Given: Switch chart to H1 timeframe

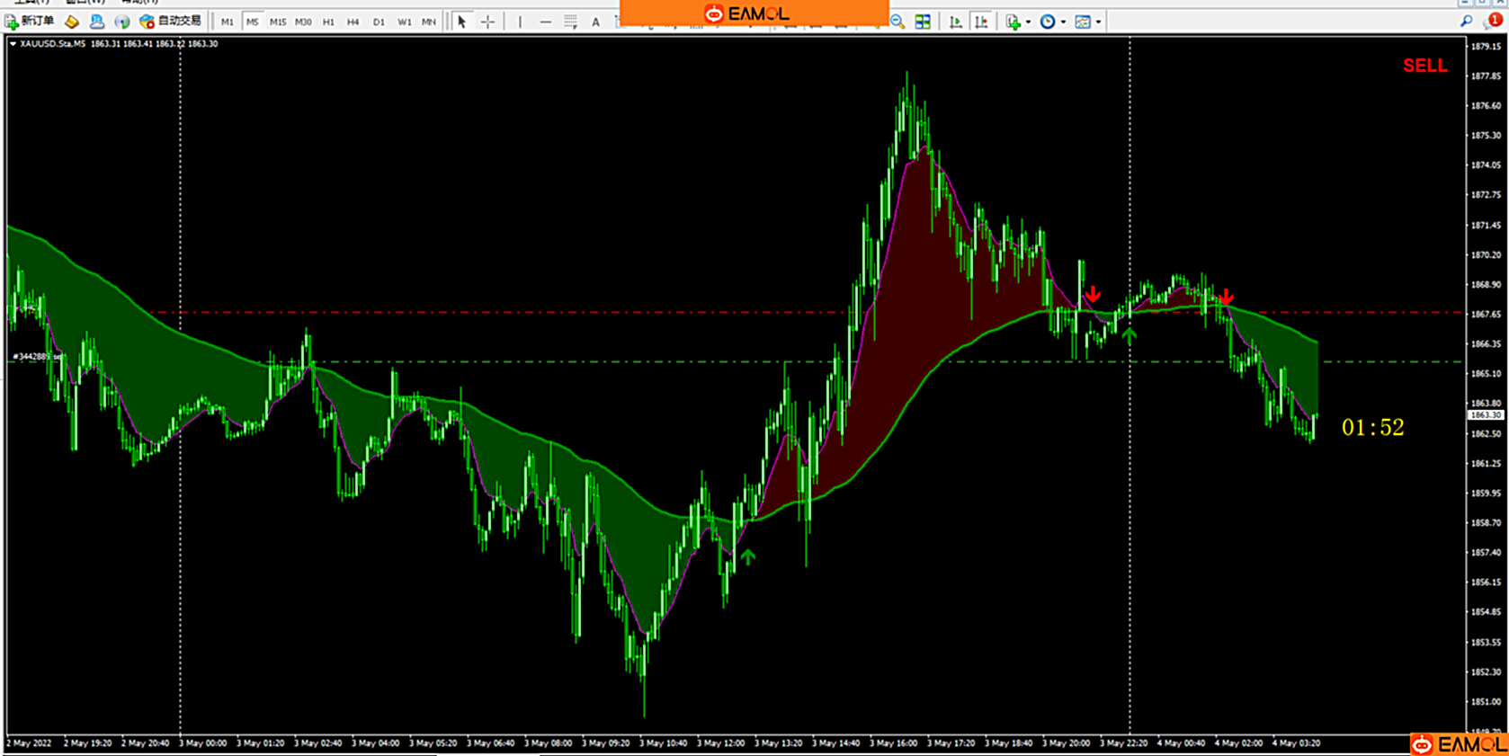Looking at the screenshot, I should [328, 22].
